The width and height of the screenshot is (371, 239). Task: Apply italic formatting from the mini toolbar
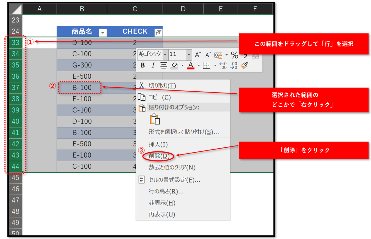click(x=153, y=65)
